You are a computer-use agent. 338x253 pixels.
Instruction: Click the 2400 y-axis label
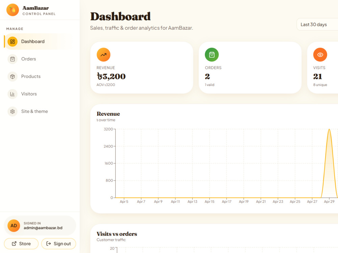click(x=108, y=146)
